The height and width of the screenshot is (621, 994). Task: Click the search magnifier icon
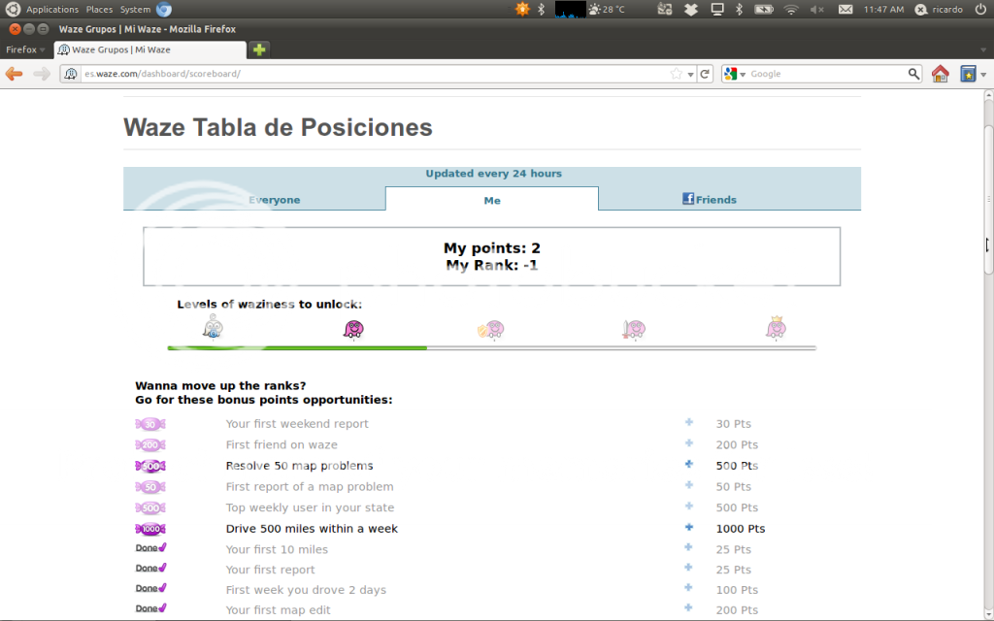click(x=913, y=74)
